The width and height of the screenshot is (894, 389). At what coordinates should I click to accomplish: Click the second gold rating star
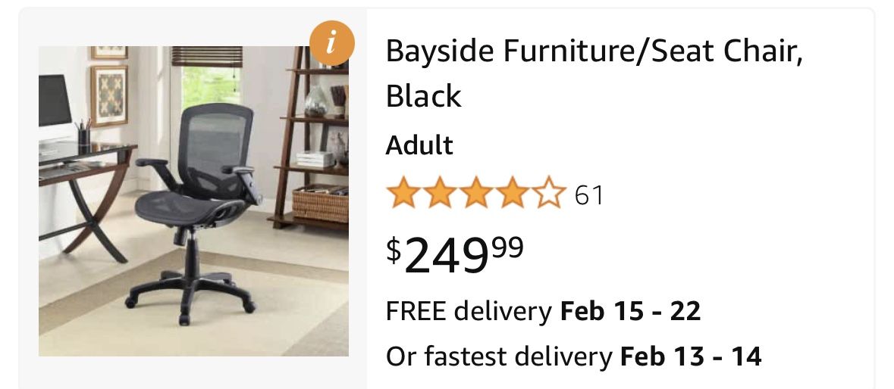coord(438,194)
